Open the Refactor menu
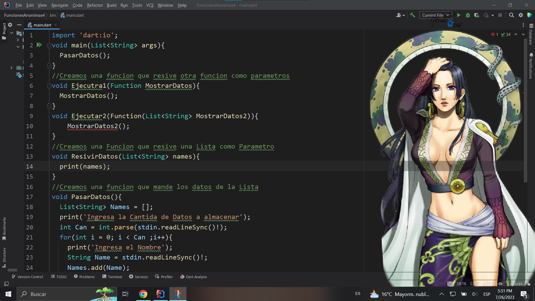535x301 pixels. (x=95, y=5)
